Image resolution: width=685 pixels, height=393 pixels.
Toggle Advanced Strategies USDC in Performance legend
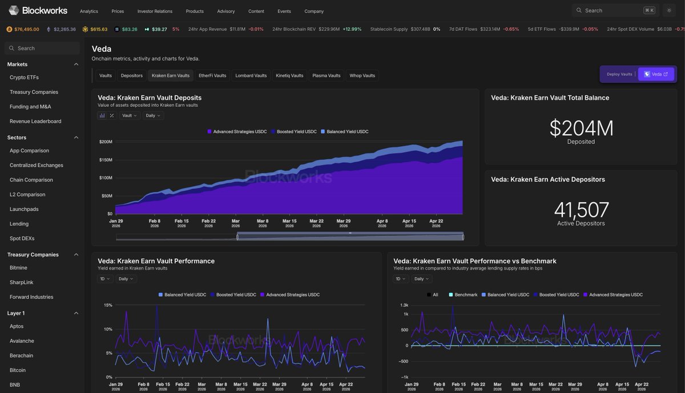(x=290, y=295)
